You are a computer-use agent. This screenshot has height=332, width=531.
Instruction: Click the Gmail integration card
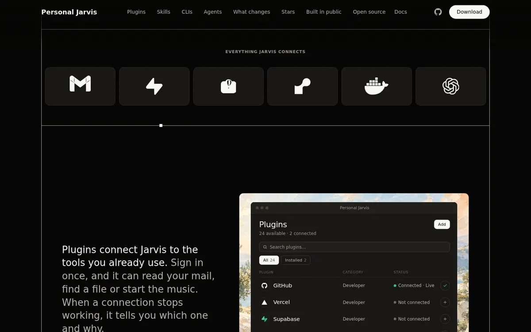(x=80, y=86)
